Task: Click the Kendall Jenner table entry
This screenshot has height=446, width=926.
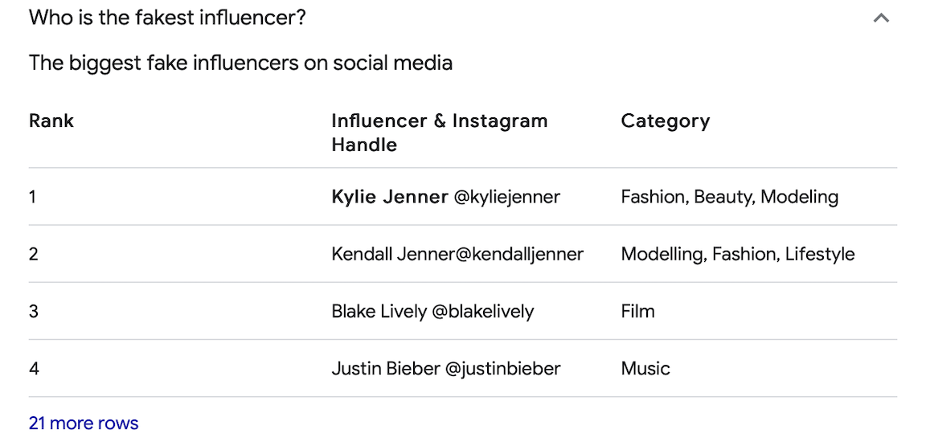Action: pyautogui.click(x=457, y=255)
